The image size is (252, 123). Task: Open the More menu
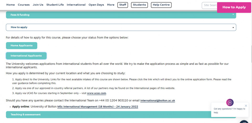pos(111,5)
